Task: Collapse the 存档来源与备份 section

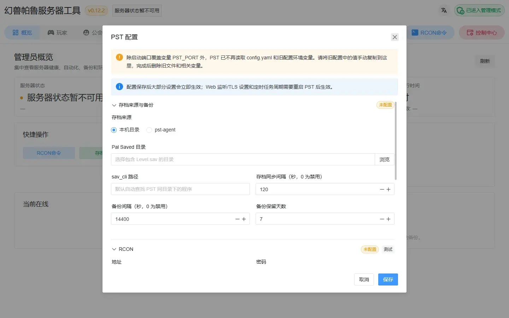Action: [133, 105]
